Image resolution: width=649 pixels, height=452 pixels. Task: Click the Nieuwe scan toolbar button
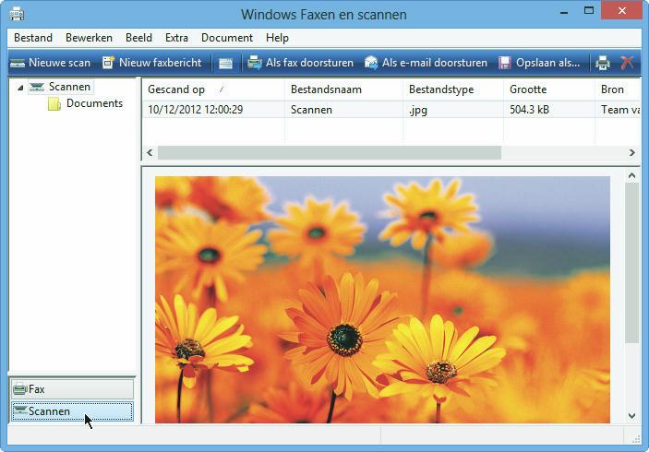pyautogui.click(x=50, y=63)
